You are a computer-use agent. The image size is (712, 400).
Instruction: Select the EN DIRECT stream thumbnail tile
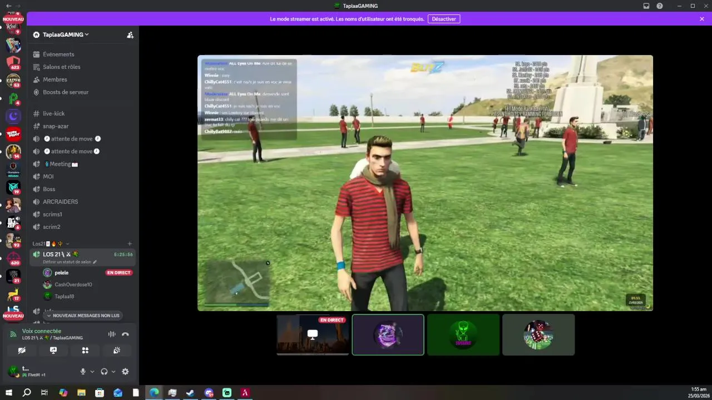pos(313,334)
